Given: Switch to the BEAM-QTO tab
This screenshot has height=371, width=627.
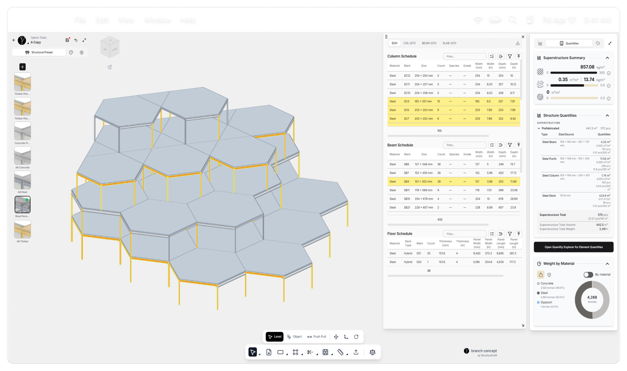Looking at the screenshot, I should [429, 43].
